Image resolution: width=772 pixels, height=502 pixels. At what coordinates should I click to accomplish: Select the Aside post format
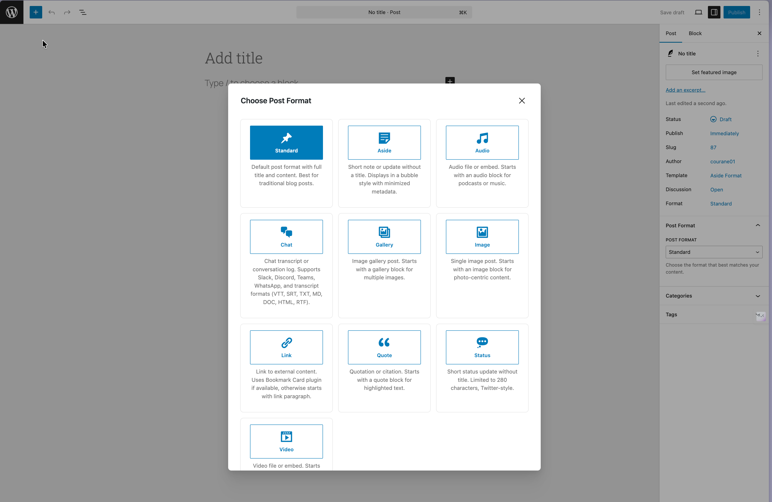pyautogui.click(x=384, y=143)
